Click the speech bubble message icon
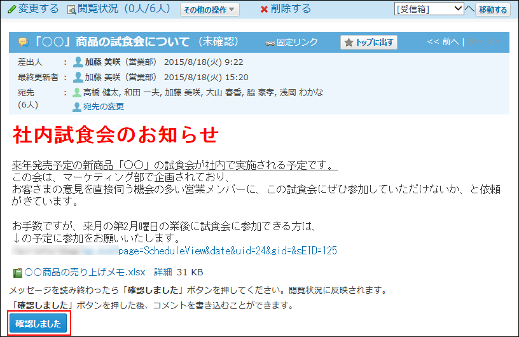 [x=23, y=42]
